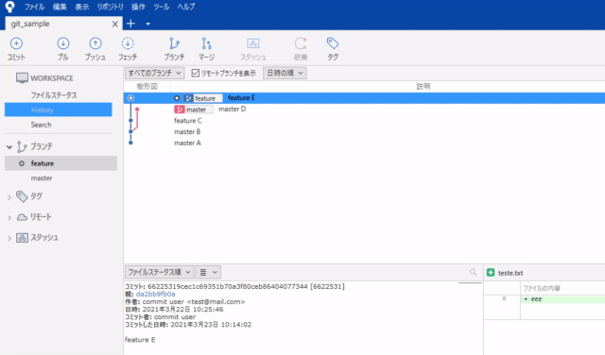Click teste.txt file name in diff panel
Viewport: 605px width, 355px height.
(510, 273)
